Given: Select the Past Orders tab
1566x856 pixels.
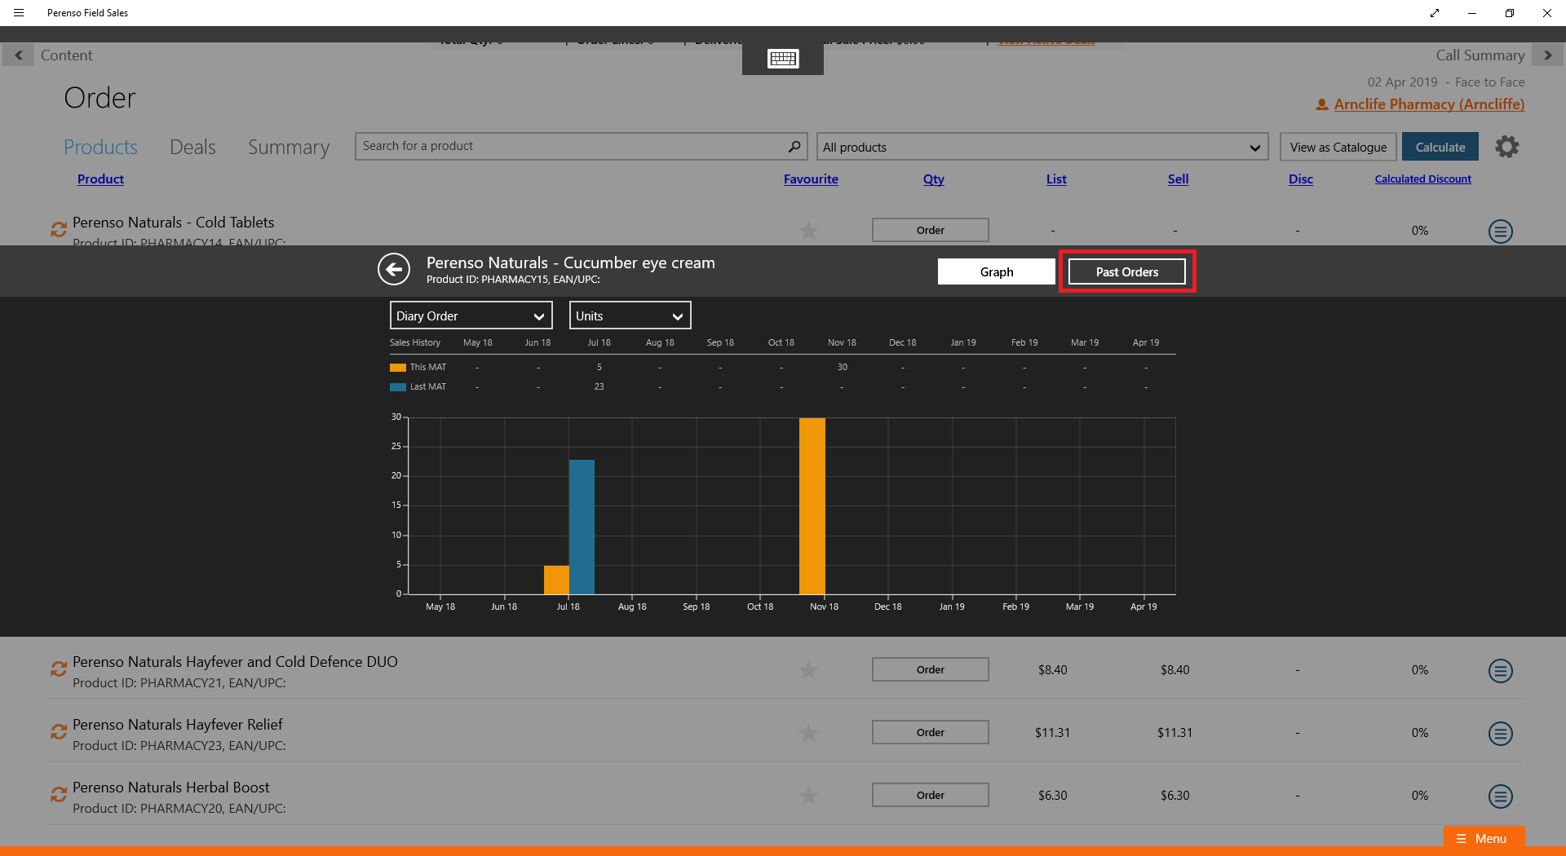Looking at the screenshot, I should pos(1127,271).
